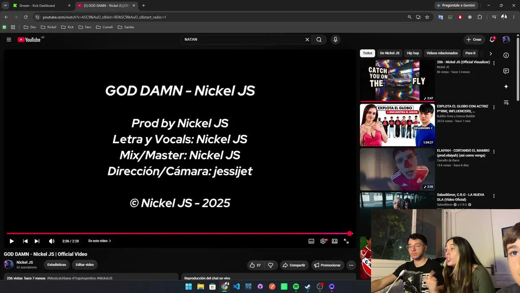Click the Promocionar button

coord(327,265)
